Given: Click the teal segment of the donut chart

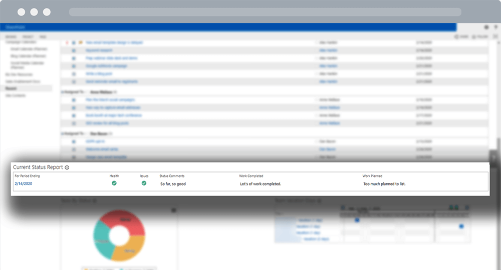Looking at the screenshot, I should pyautogui.click(x=102, y=240).
